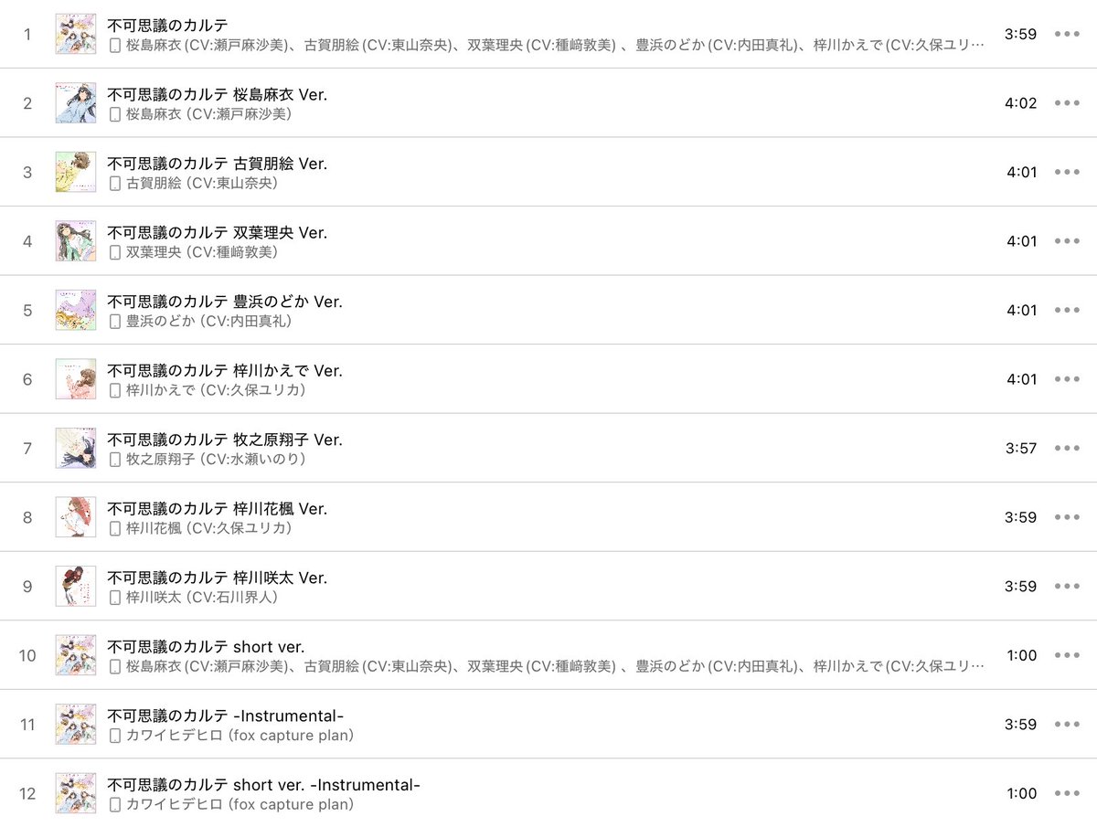The image size is (1097, 827).
Task: Click duration 3:57 of 牧之原翔子 Ver.
Action: pyautogui.click(x=1020, y=448)
